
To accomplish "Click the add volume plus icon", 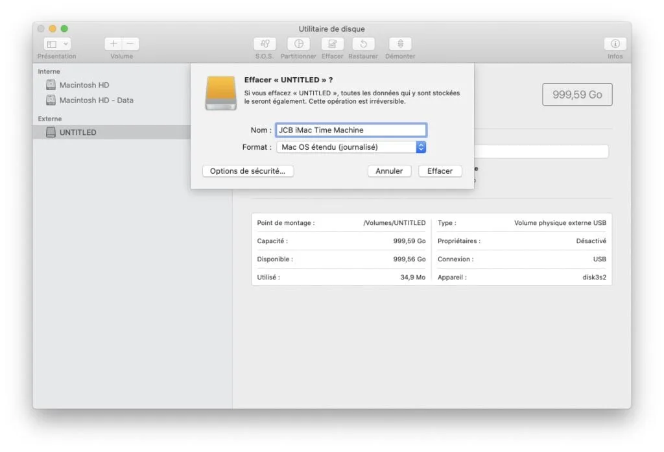I will 113,44.
